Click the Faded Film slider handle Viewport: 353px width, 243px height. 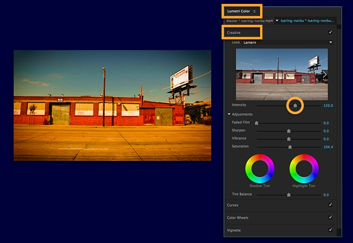[x=257, y=123]
